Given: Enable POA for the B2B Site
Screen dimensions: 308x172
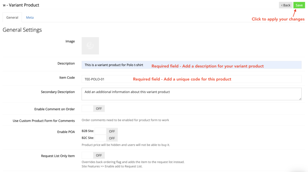Looking at the screenshot, I should coord(106,131).
